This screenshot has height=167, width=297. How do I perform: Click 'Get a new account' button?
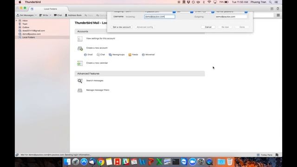122,27
